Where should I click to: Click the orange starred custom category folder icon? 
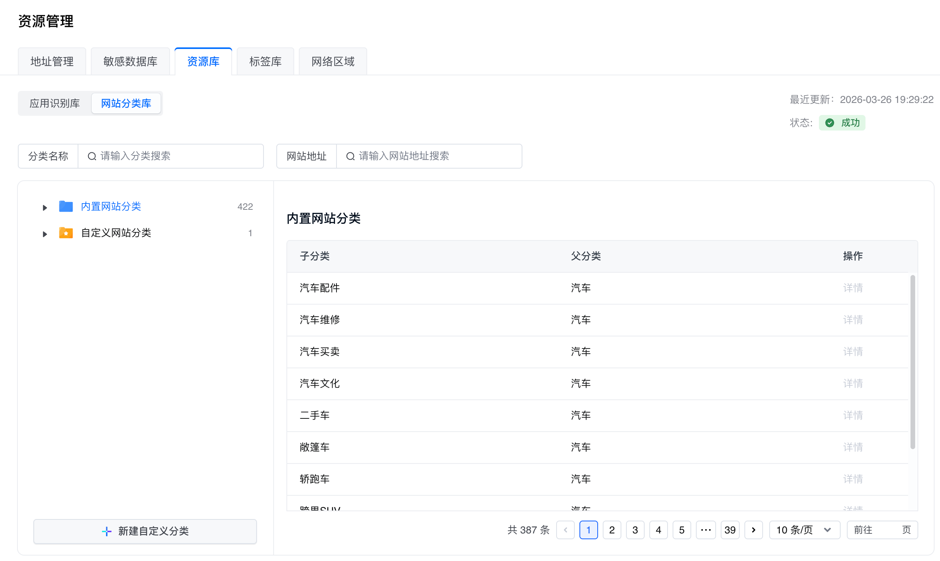66,233
